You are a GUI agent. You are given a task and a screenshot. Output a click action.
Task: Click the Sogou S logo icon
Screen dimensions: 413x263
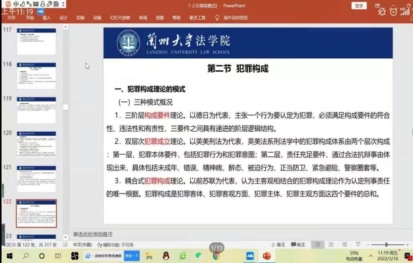(8, 4)
